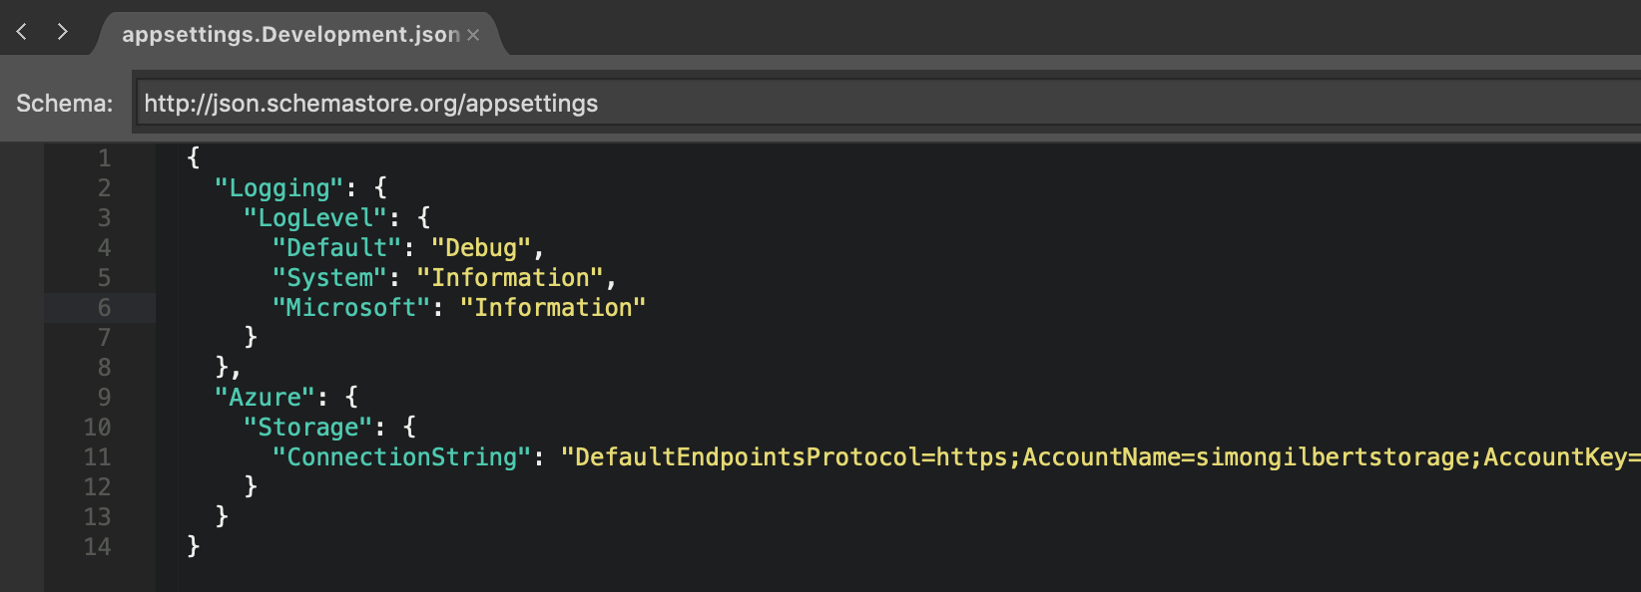Viewport: 1641px width, 592px height.
Task: Place cursor on the "LogLevel" key
Action: pyautogui.click(x=314, y=218)
